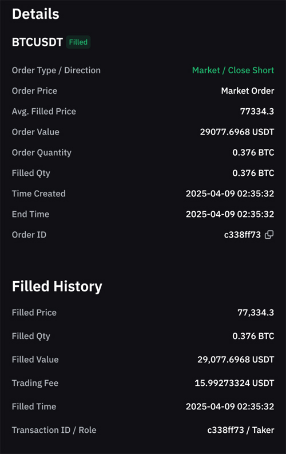
Task: Click the green Filled status badge
Action: [x=78, y=42]
